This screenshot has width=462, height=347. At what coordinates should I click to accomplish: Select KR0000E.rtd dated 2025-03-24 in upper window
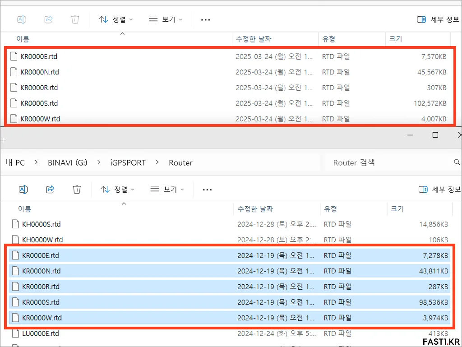pos(228,56)
